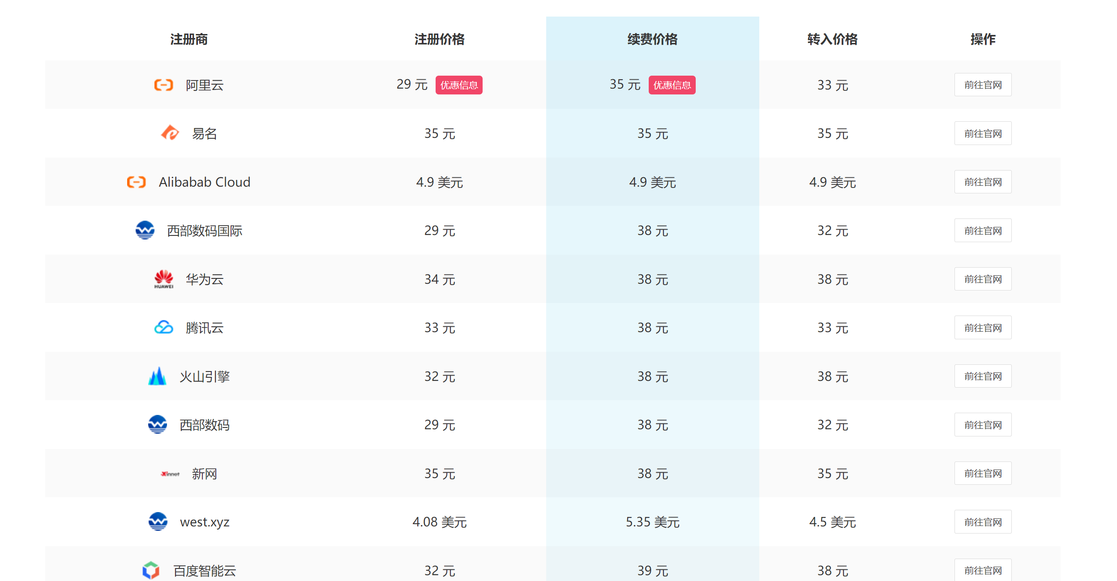Screen dimensions: 1117x581
Task: Select the 火山引擎 registrar name
Action: tap(205, 376)
